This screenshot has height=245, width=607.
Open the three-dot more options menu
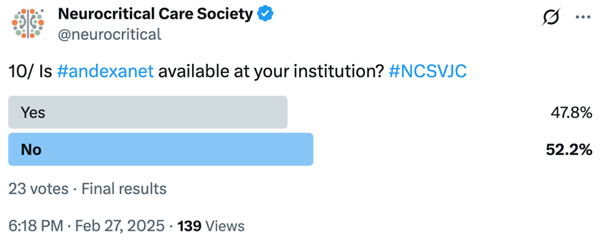(x=584, y=17)
